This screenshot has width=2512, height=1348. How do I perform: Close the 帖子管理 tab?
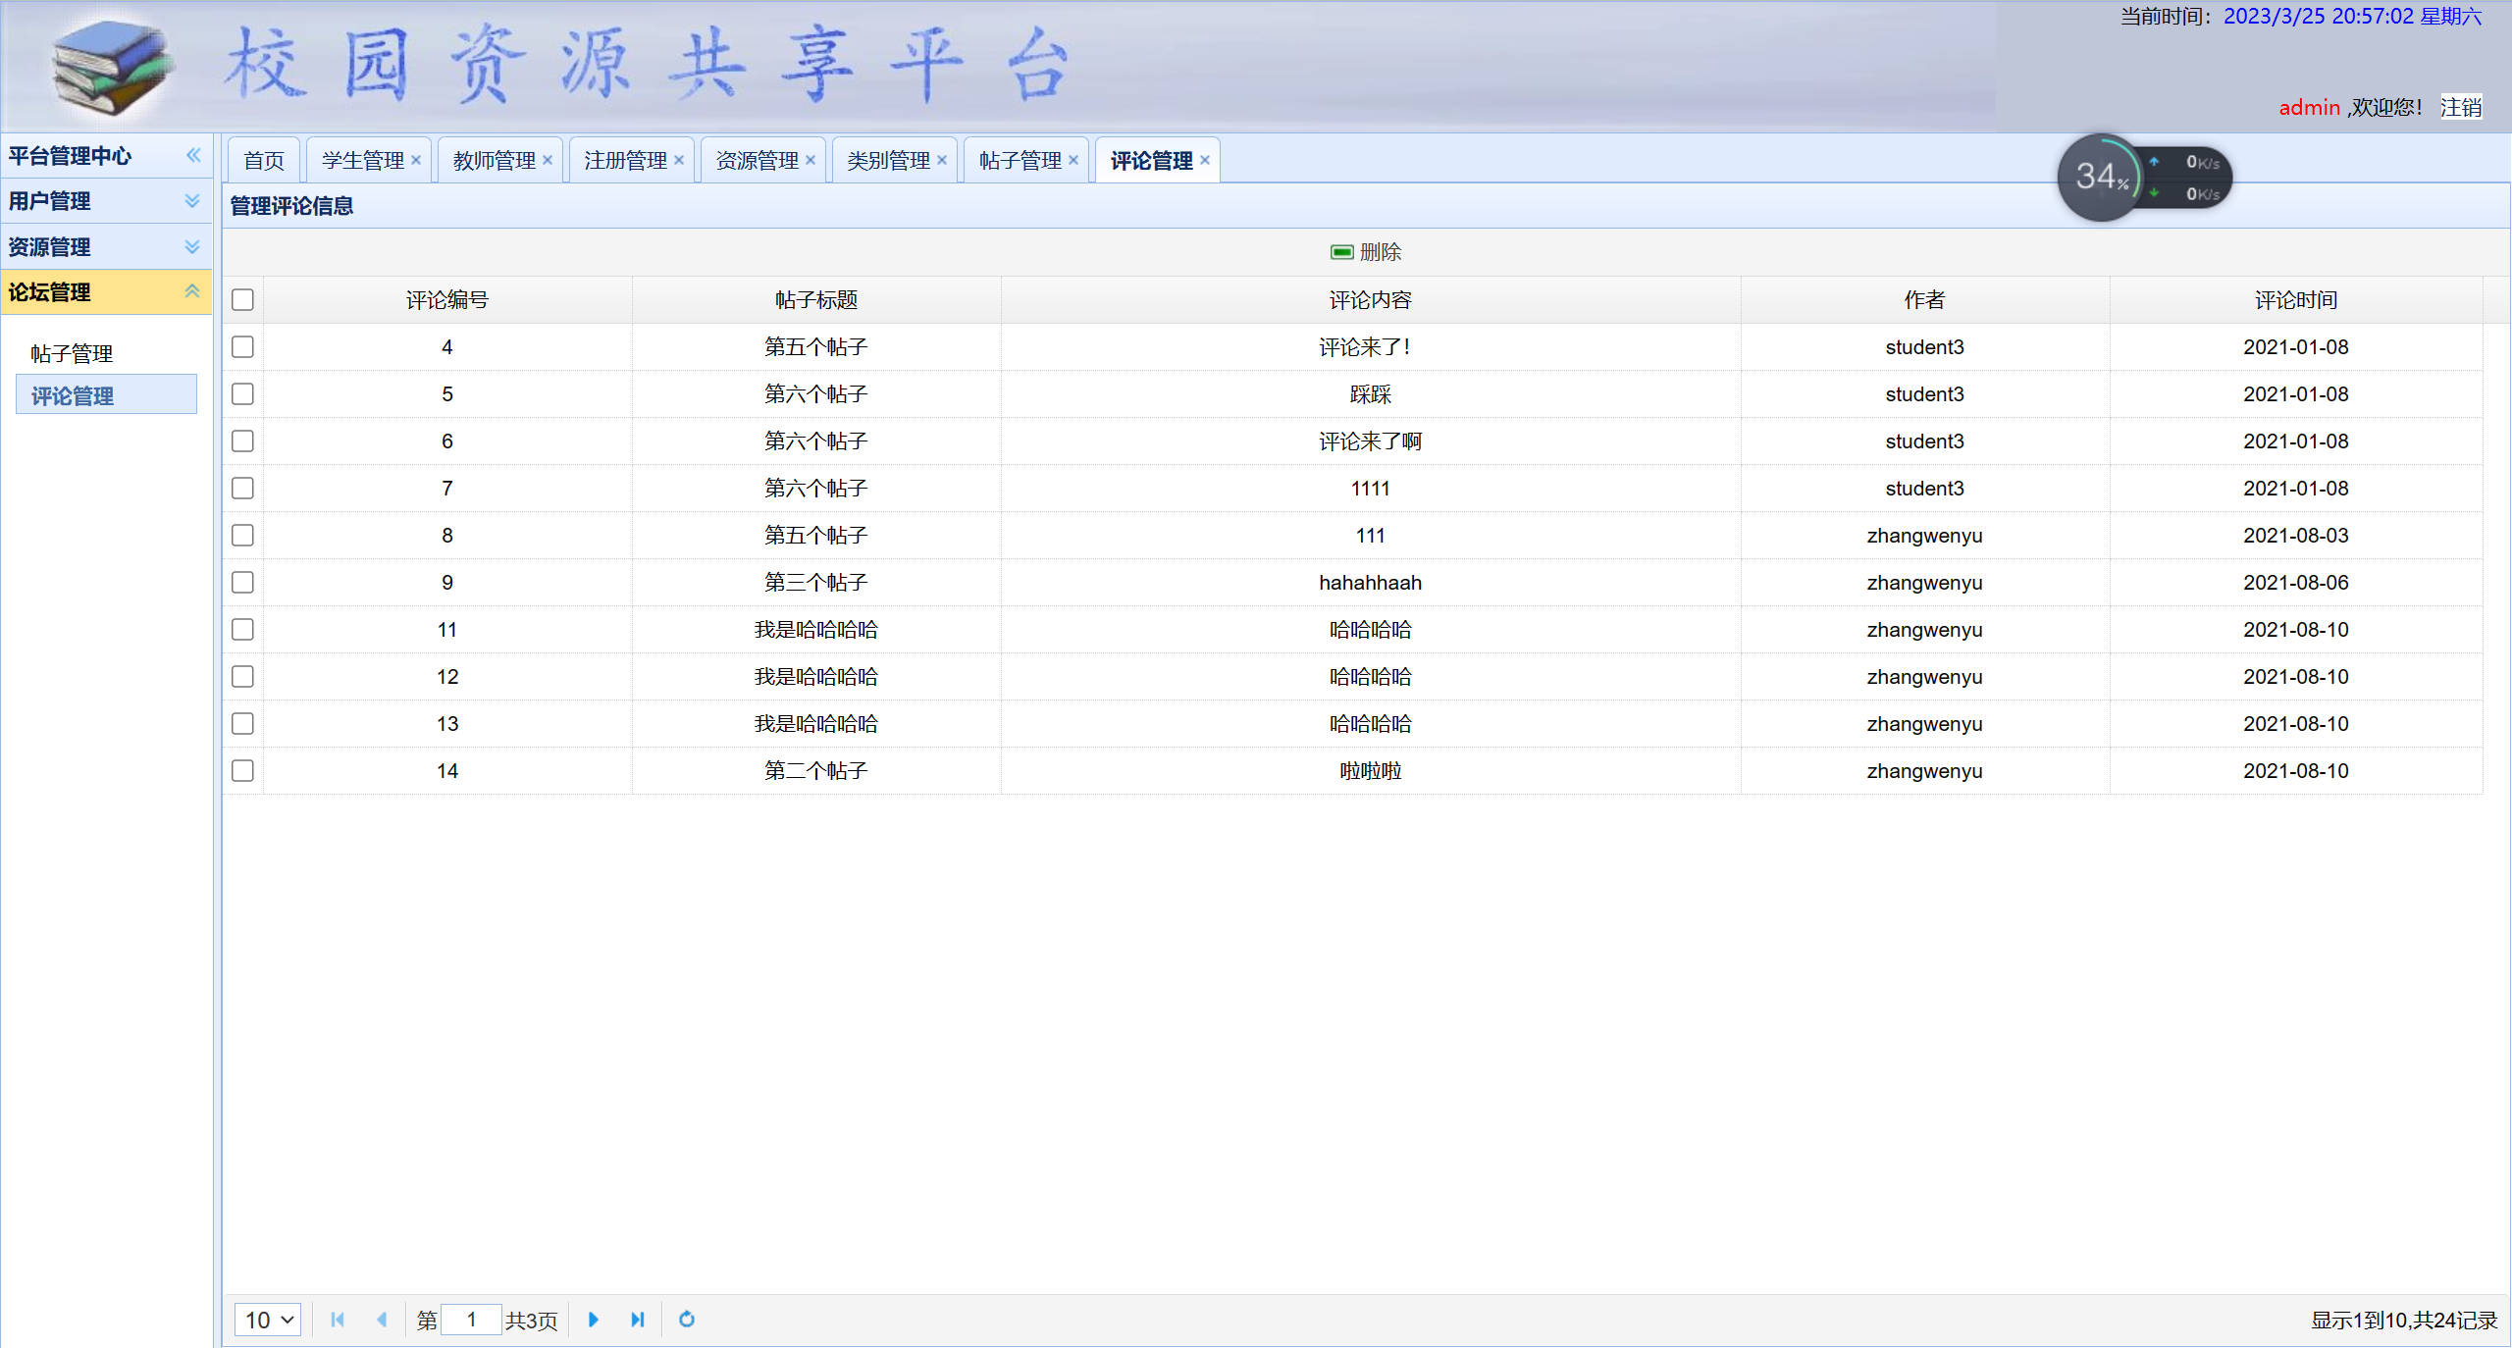pos(1073,160)
